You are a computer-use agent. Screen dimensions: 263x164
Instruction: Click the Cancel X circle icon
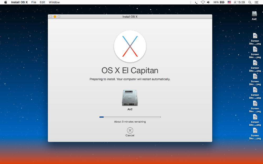coord(130,130)
